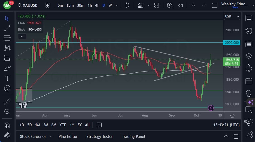Set the range to 5D

tap(30, 125)
